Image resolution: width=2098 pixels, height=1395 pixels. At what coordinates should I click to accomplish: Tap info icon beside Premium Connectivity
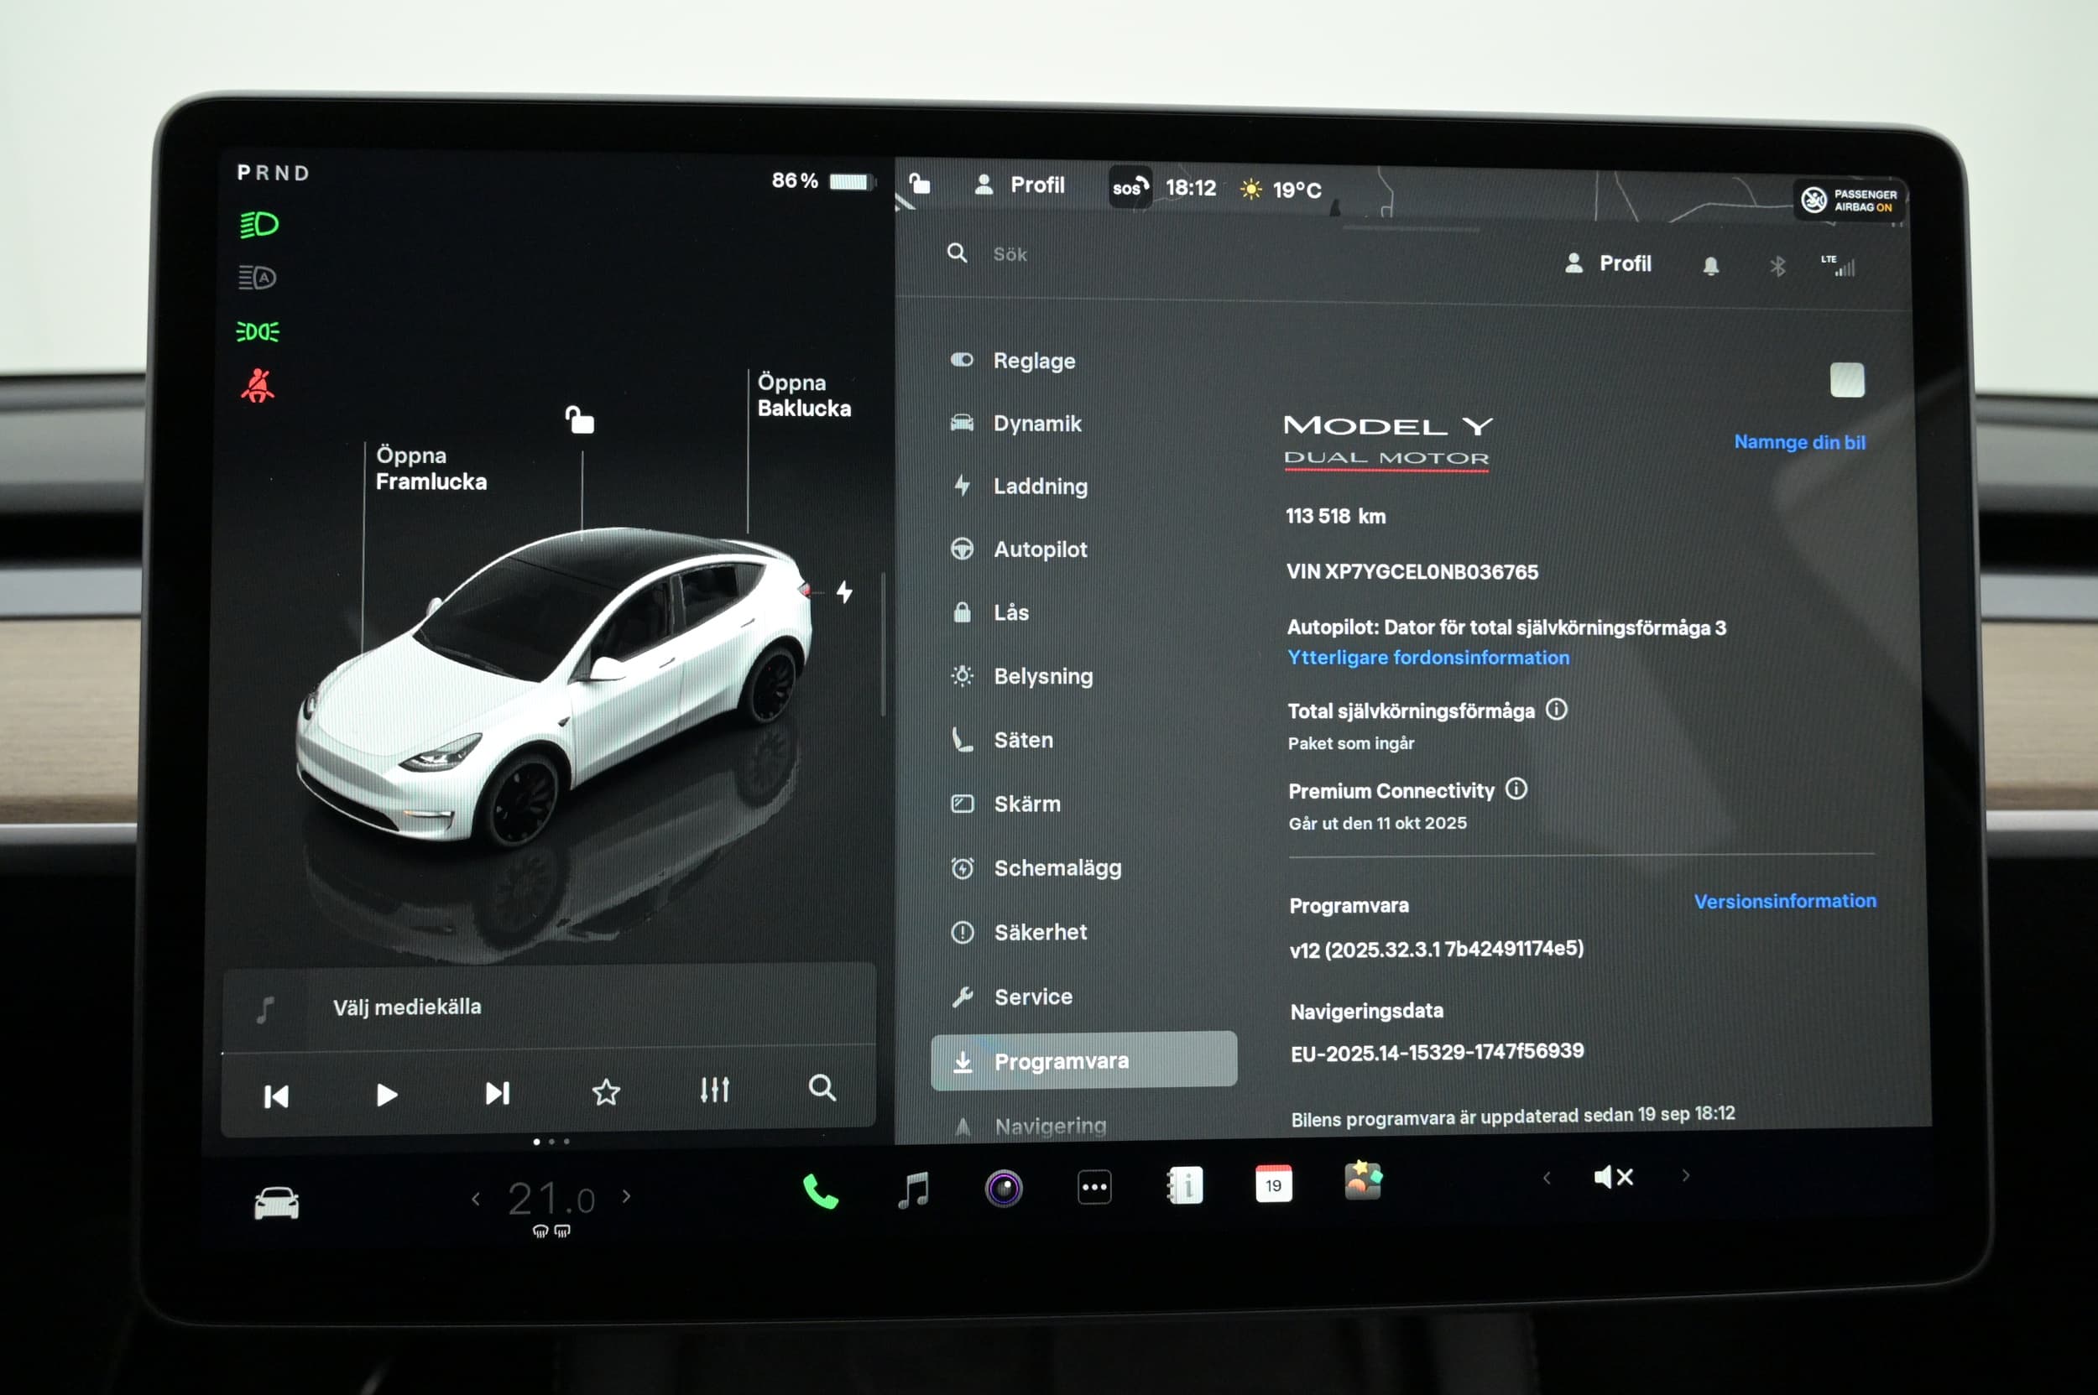point(1516,789)
